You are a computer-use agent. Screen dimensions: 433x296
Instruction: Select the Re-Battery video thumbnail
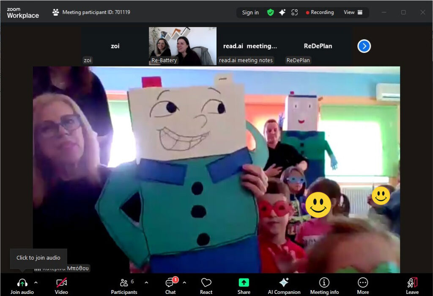coord(183,46)
